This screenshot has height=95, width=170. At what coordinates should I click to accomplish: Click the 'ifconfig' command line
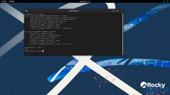point(34,14)
